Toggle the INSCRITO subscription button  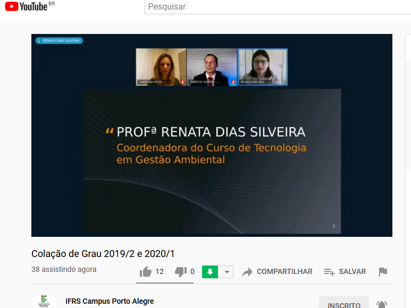(x=343, y=304)
